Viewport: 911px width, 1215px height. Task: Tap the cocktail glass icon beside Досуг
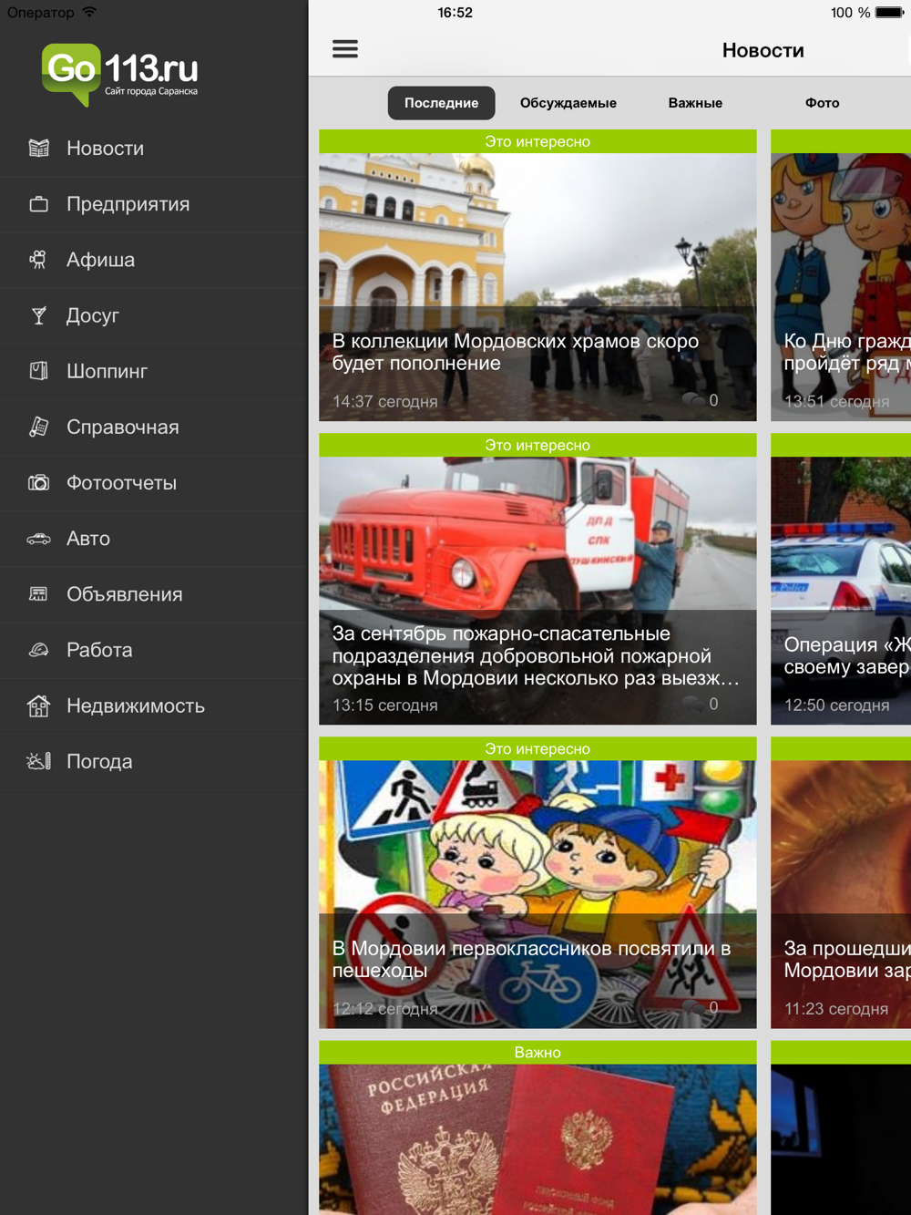coord(38,315)
